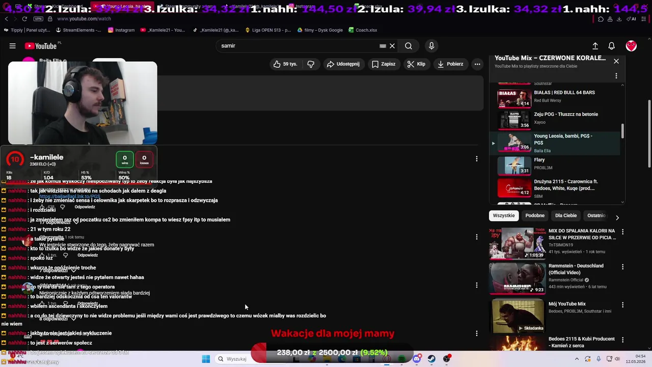The height and width of the screenshot is (367, 652).
Task: Open YouTube notifications bell
Action: [612, 46]
